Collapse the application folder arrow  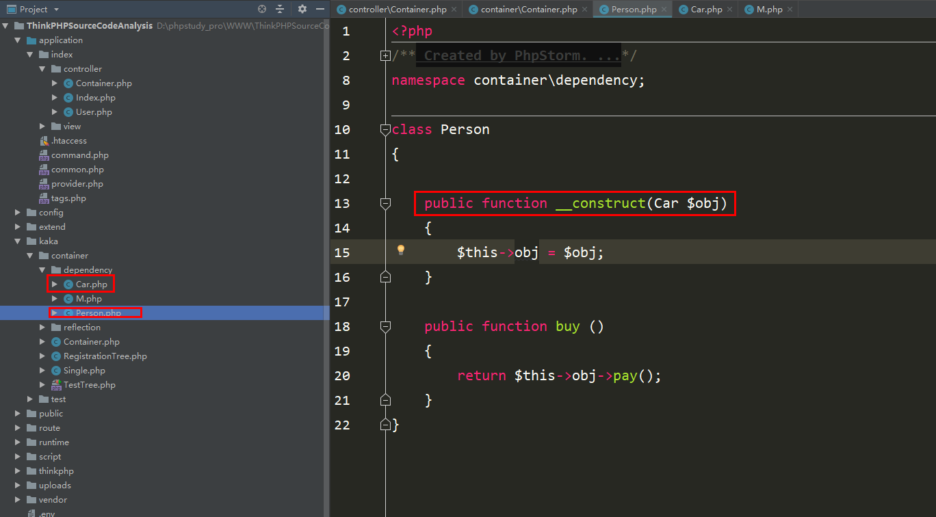tap(18, 40)
